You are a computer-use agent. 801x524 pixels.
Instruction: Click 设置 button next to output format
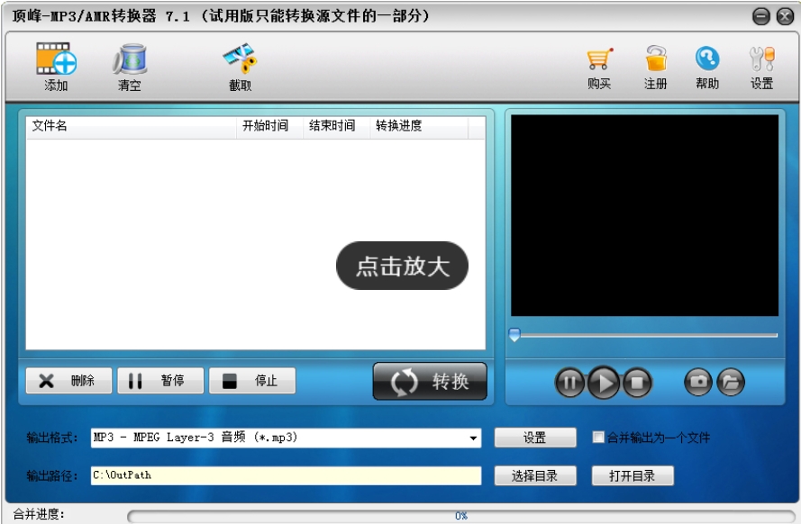click(x=535, y=438)
